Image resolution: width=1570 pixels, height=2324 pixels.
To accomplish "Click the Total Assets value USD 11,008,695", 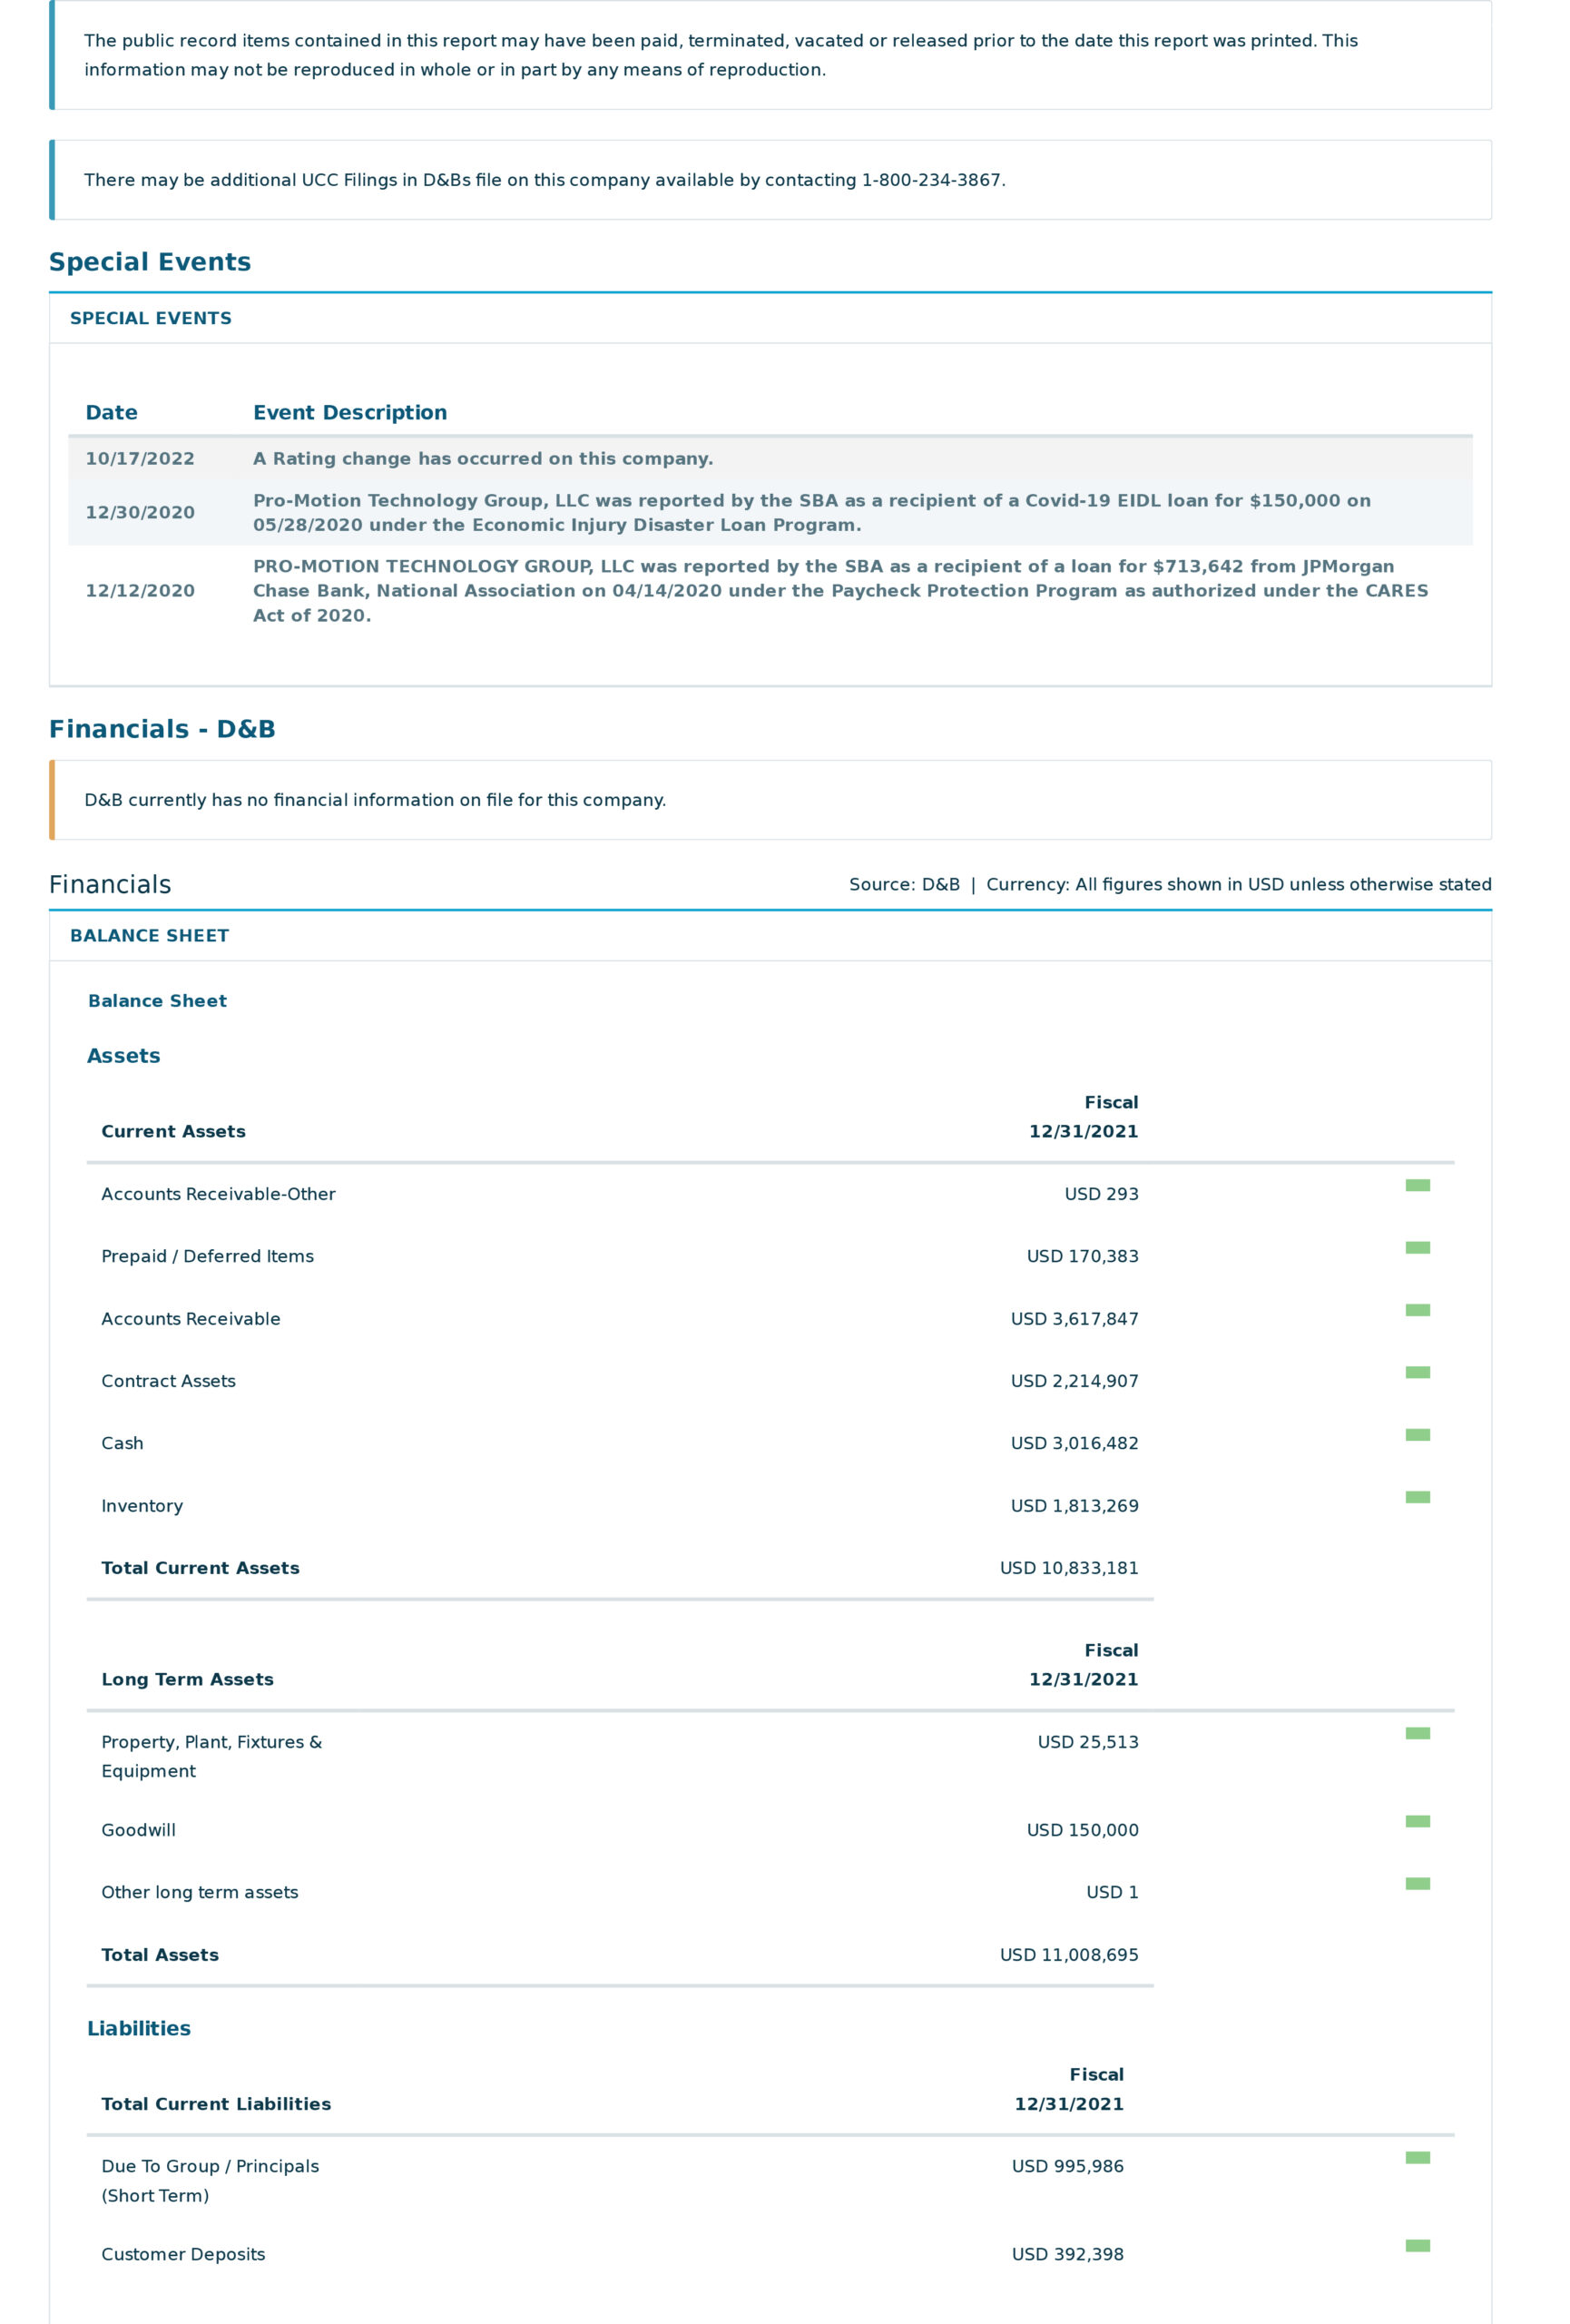I will click(x=1068, y=1954).
